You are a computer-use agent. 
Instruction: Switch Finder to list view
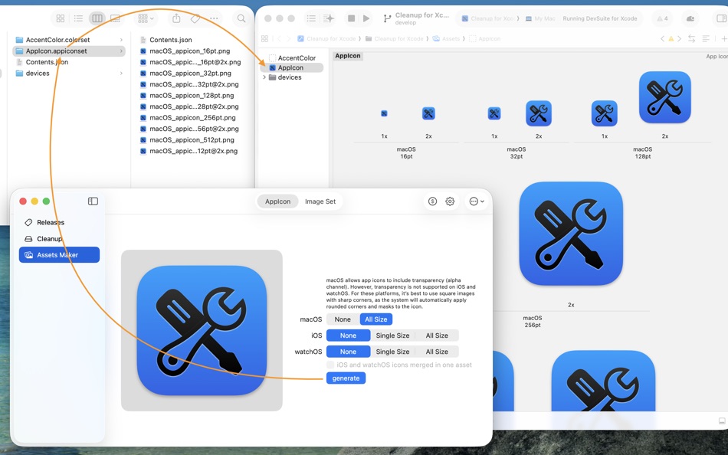[80, 18]
